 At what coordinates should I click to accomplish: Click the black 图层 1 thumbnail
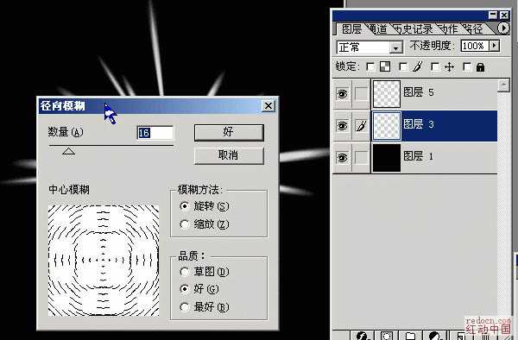(387, 157)
